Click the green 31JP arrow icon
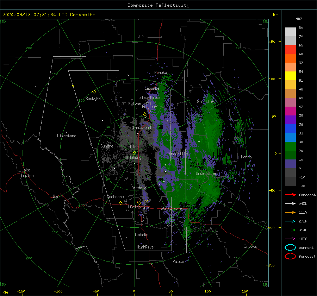 pos(290,230)
